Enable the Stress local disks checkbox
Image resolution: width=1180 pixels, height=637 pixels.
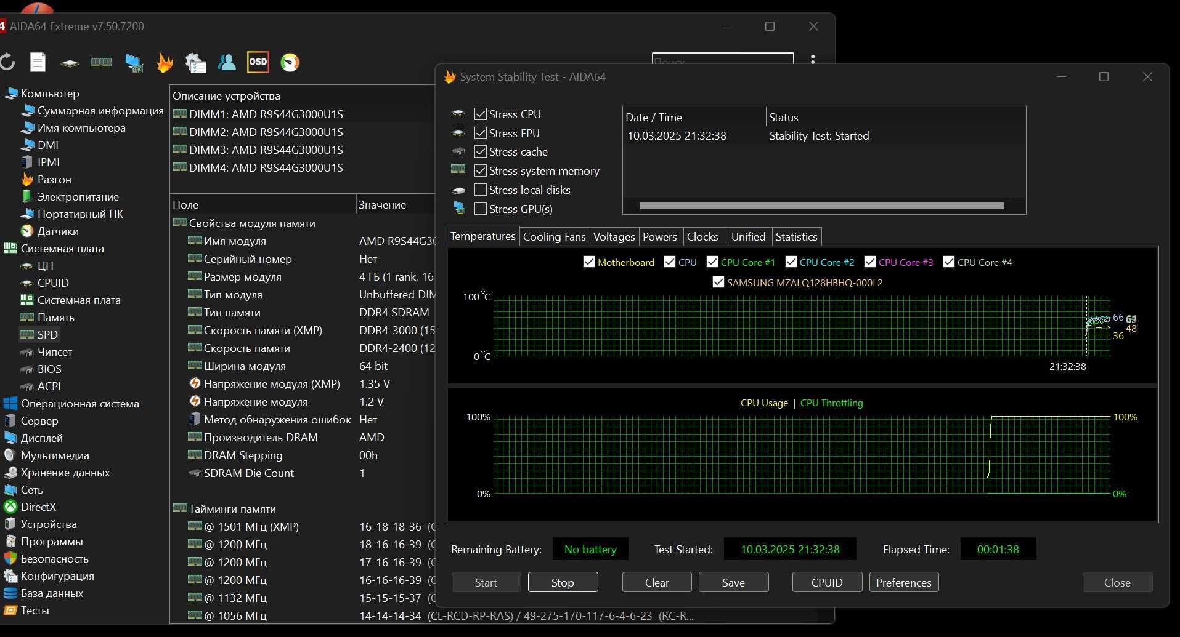[481, 190]
